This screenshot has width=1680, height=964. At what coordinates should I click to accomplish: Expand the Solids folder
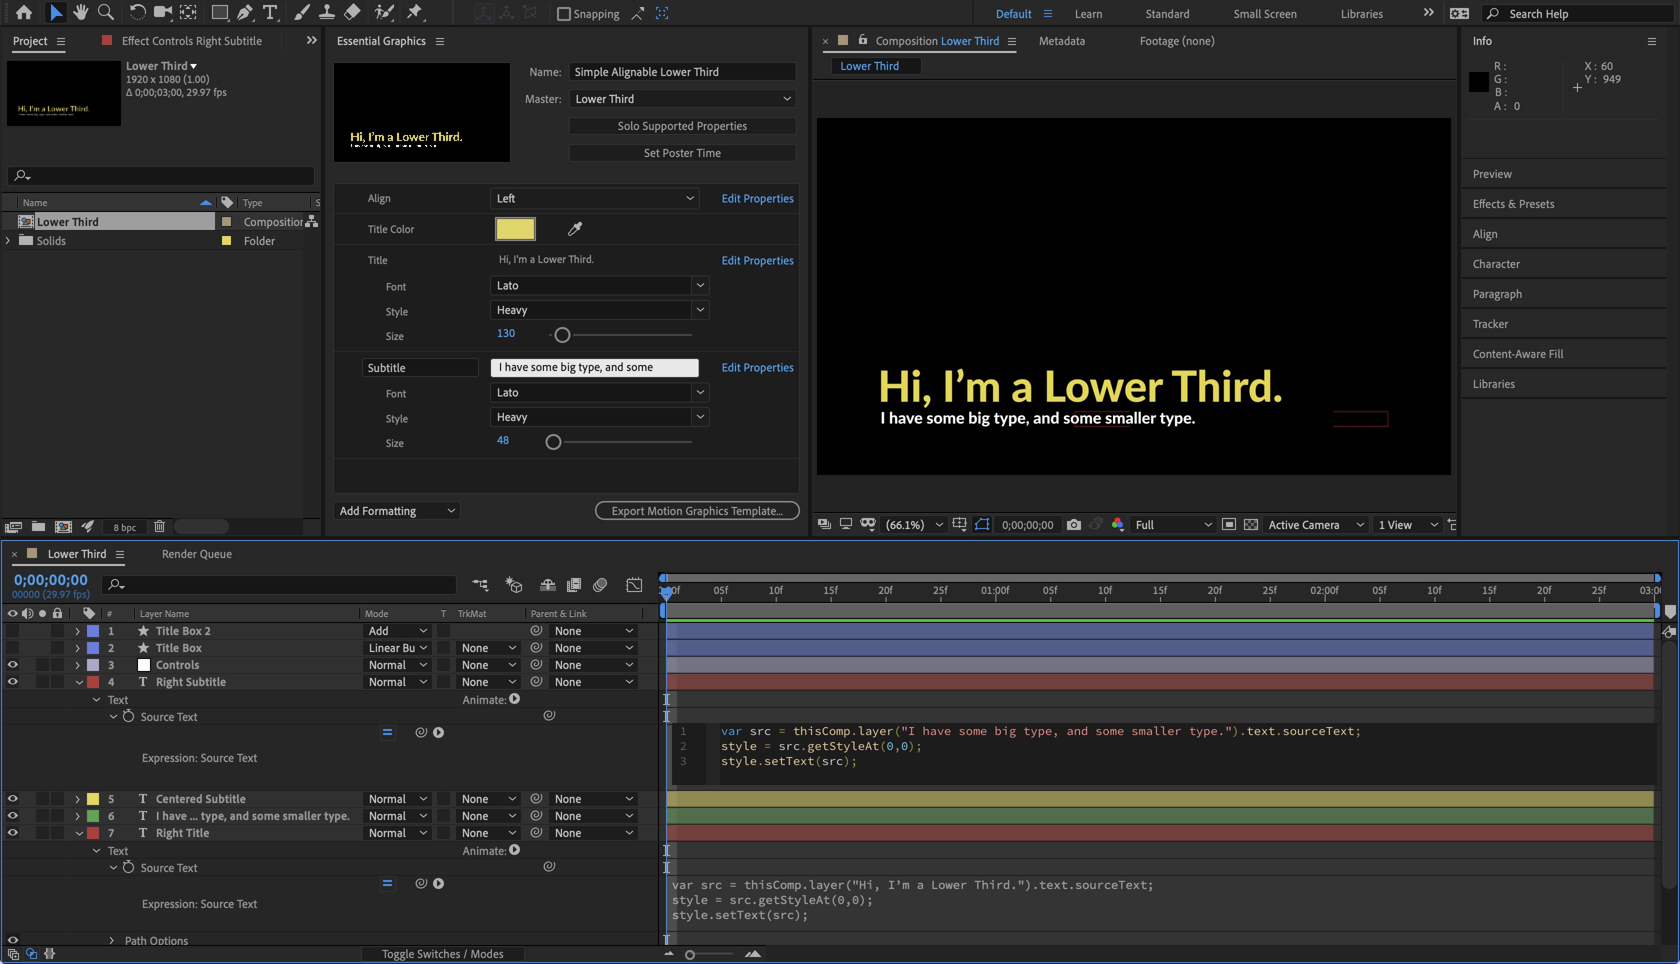click(7, 241)
